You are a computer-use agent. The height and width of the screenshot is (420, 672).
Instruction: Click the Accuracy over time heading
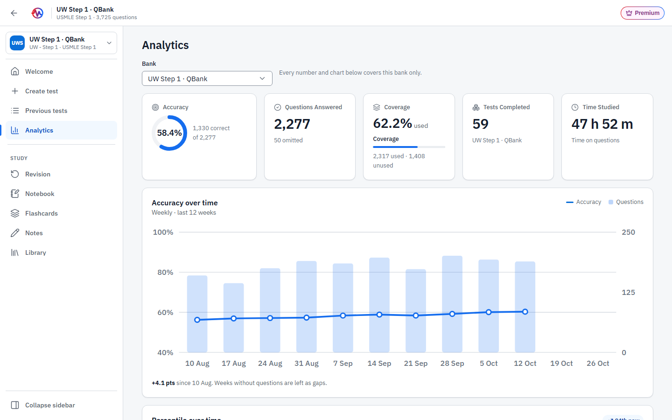point(185,203)
